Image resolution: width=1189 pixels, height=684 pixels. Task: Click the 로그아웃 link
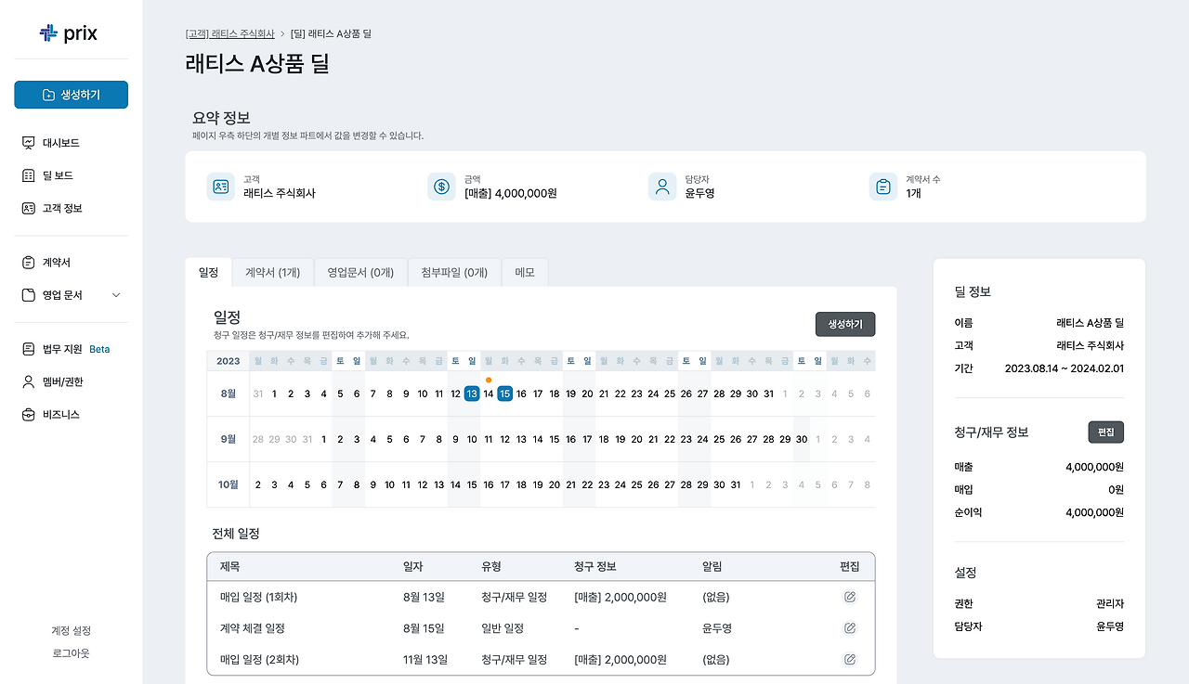coord(70,652)
